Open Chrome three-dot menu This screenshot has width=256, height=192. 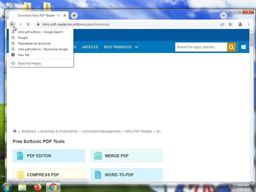coord(248,24)
